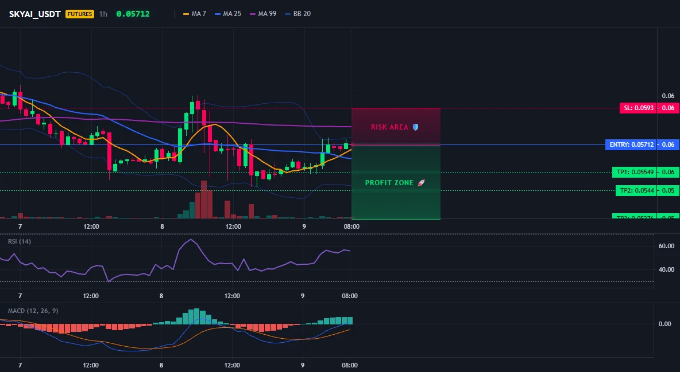
Task: Click the shield icon beside RISK AREA
Action: coord(415,127)
